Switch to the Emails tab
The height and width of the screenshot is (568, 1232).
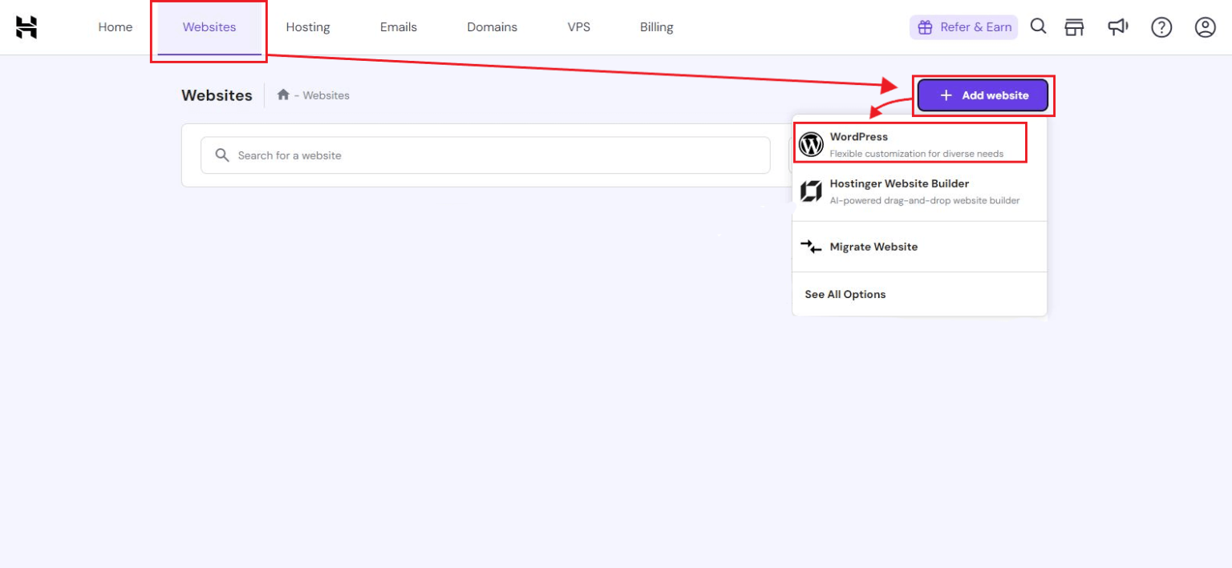click(x=399, y=27)
